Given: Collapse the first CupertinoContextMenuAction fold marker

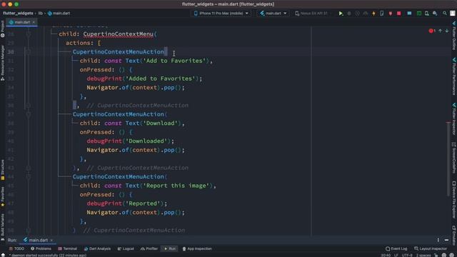Looking at the screenshot, I should pos(29,52).
